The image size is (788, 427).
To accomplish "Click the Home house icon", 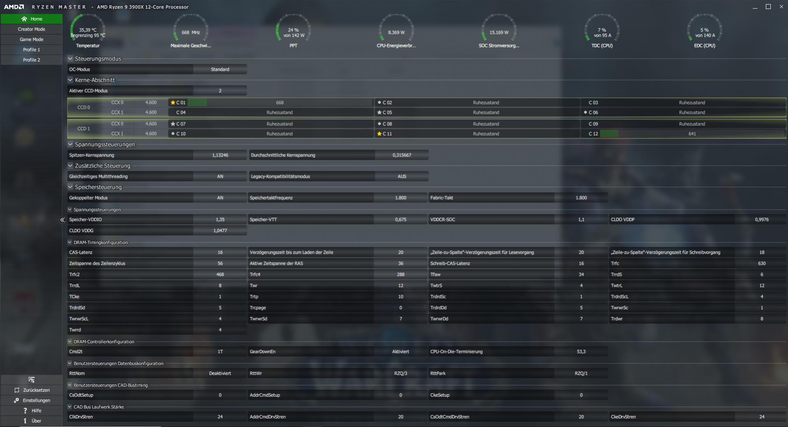I will tap(24, 19).
